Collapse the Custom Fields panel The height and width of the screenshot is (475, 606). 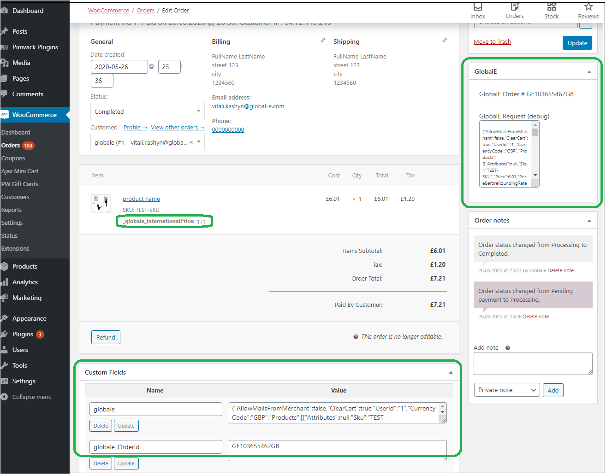(451, 373)
